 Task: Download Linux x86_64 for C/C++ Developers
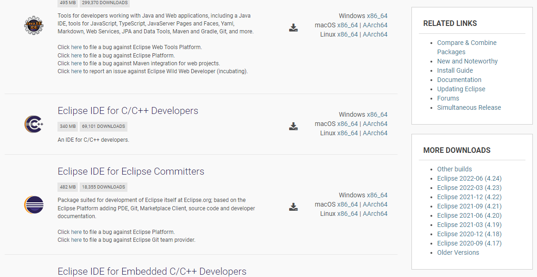point(347,133)
